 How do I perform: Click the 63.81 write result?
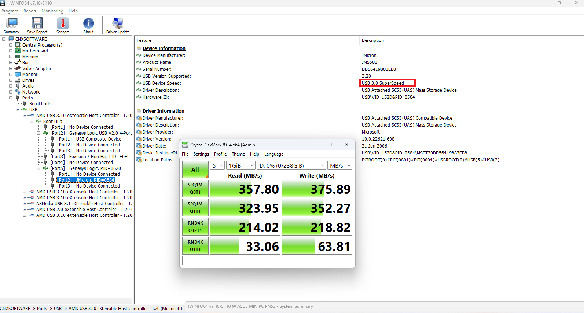pos(317,246)
